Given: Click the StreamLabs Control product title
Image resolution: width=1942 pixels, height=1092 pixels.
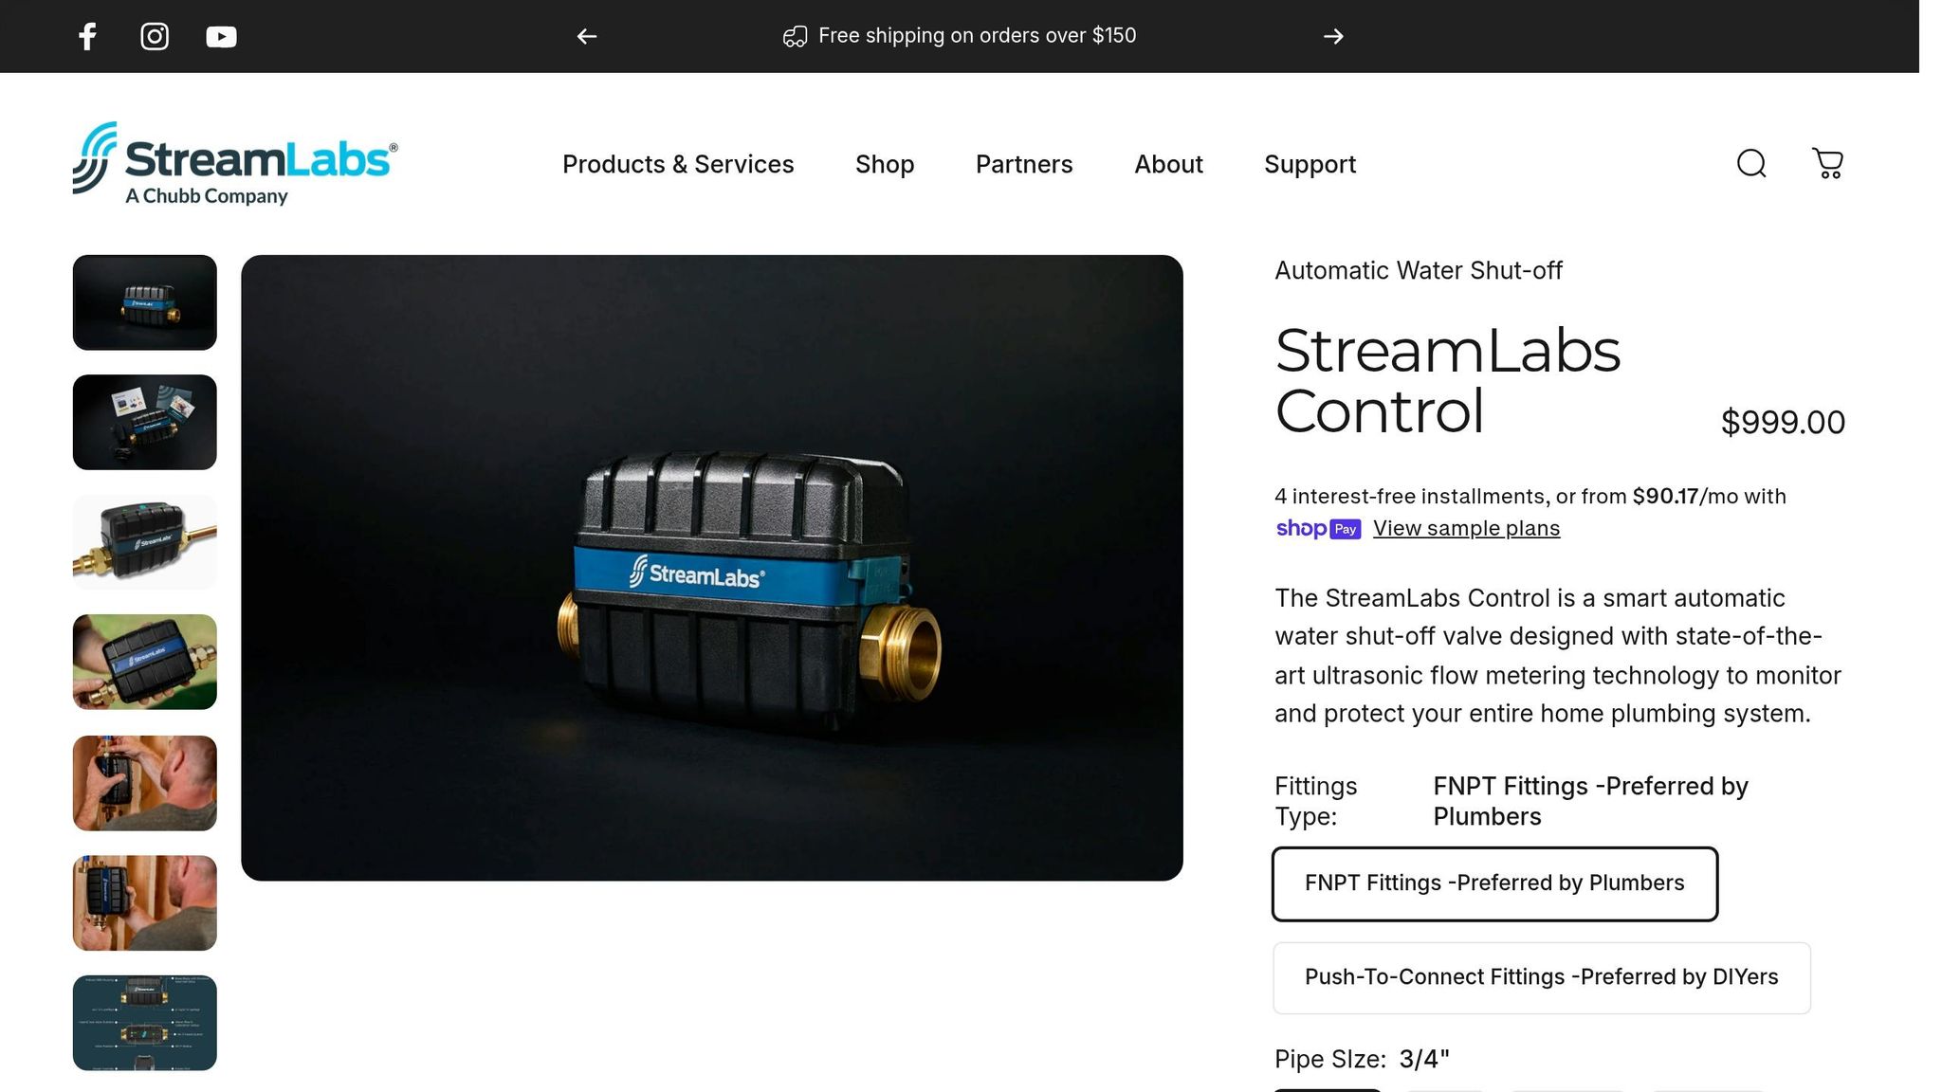Looking at the screenshot, I should (1448, 381).
